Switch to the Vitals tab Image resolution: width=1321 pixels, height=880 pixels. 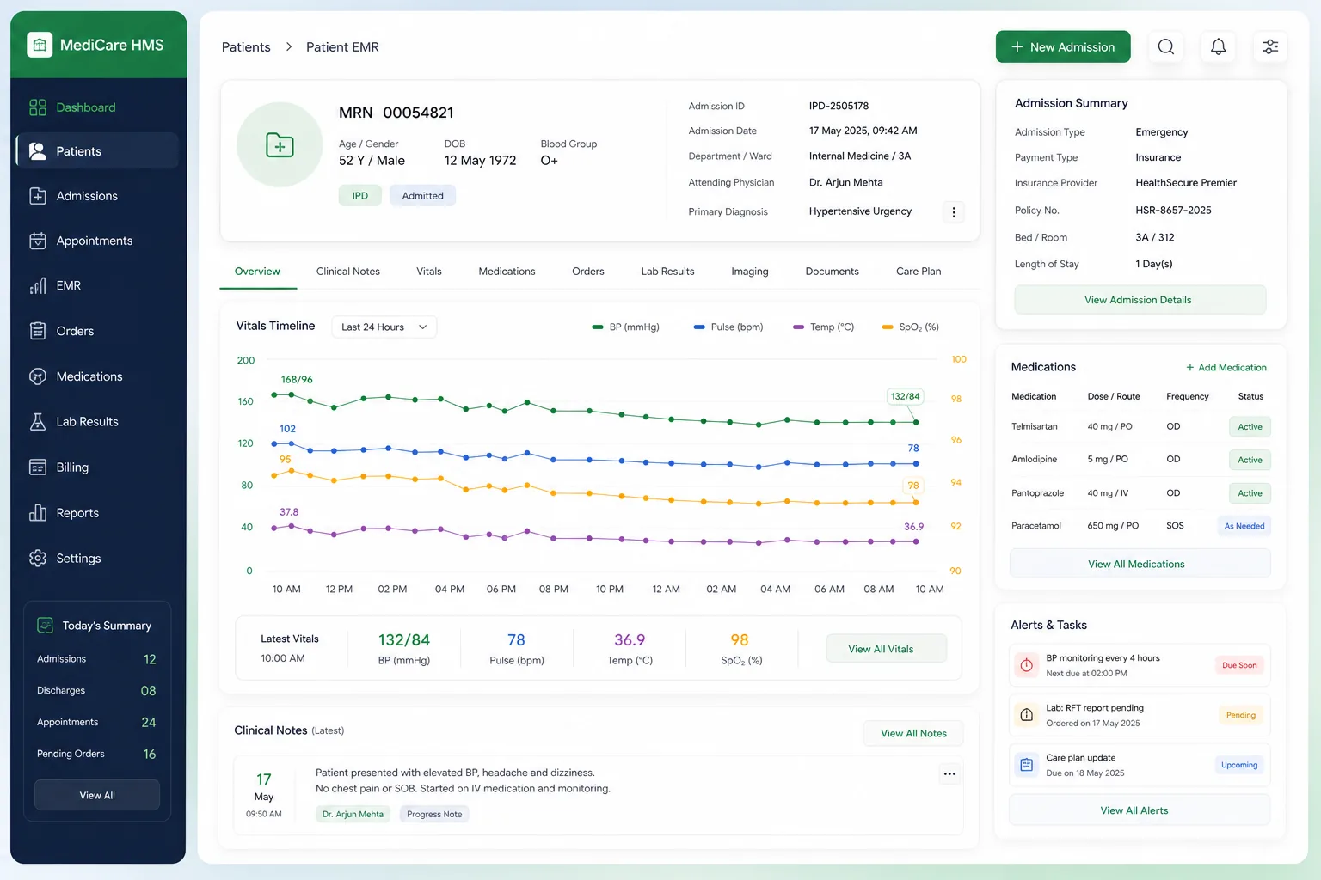point(429,272)
